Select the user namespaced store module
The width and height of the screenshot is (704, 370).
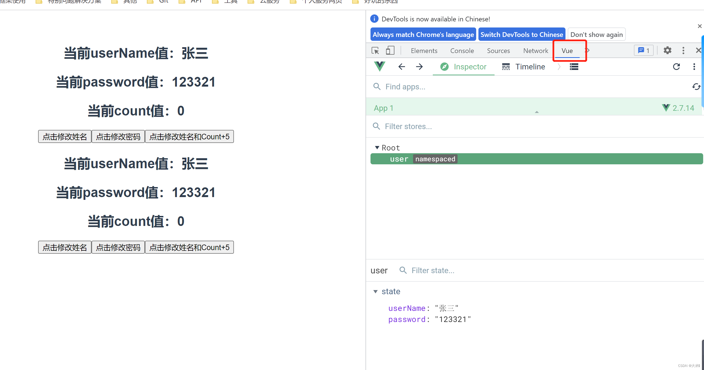point(537,159)
